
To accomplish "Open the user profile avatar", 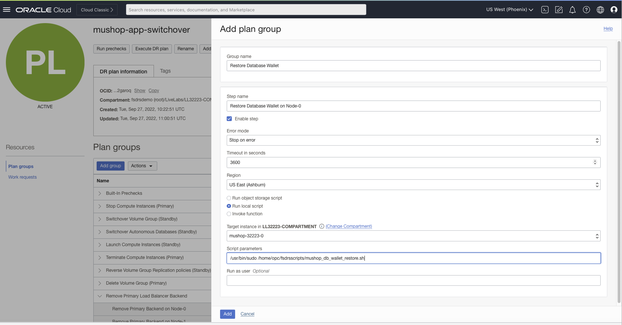I will [614, 10].
